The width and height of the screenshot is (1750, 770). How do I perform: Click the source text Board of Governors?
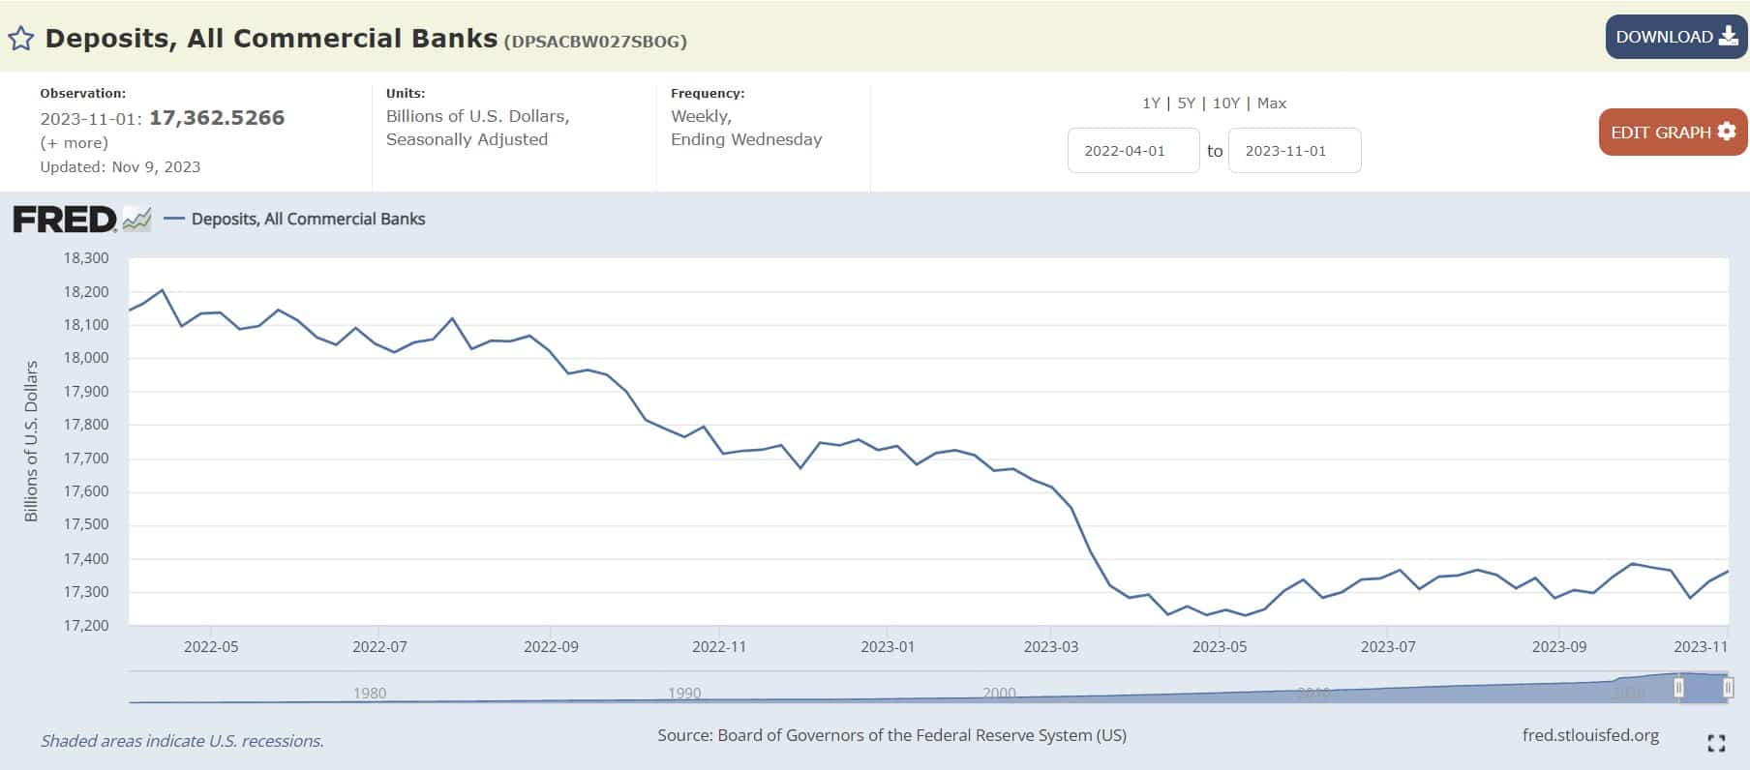(891, 735)
